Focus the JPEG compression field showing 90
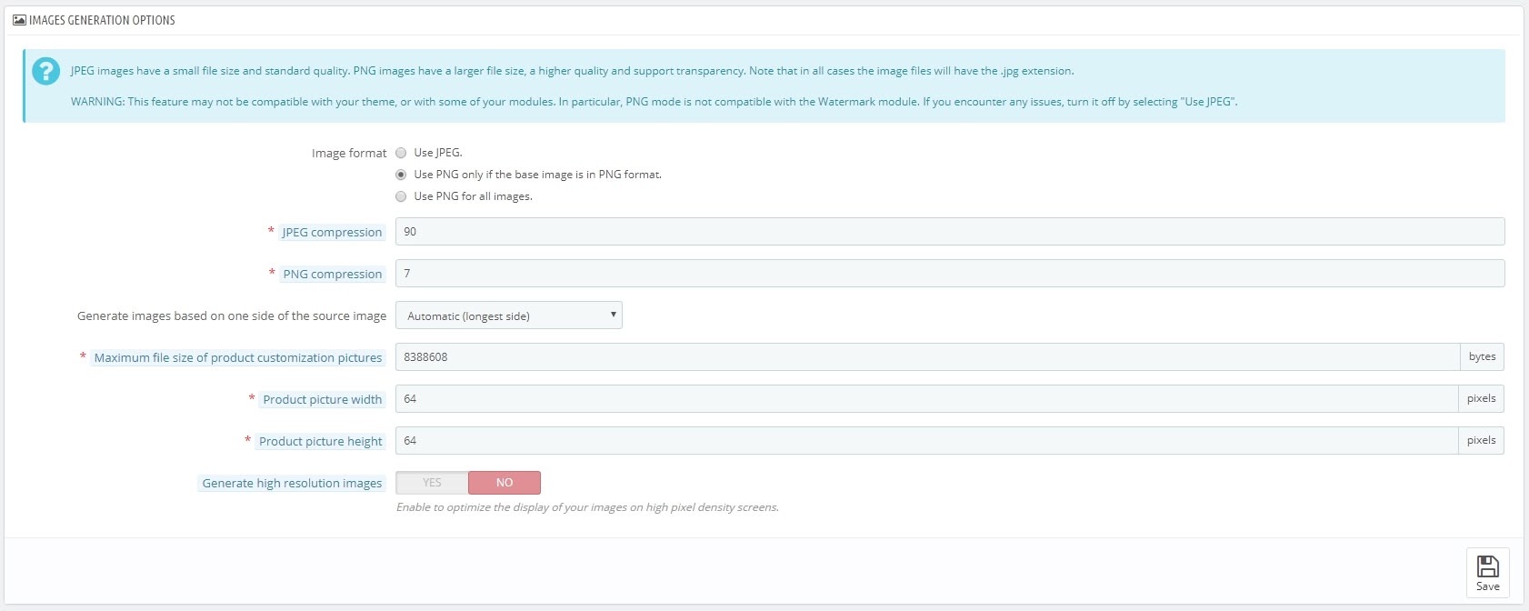The width and height of the screenshot is (1529, 611). click(949, 232)
